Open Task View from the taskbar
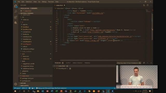The height and width of the screenshot is (93, 166). 29,91
